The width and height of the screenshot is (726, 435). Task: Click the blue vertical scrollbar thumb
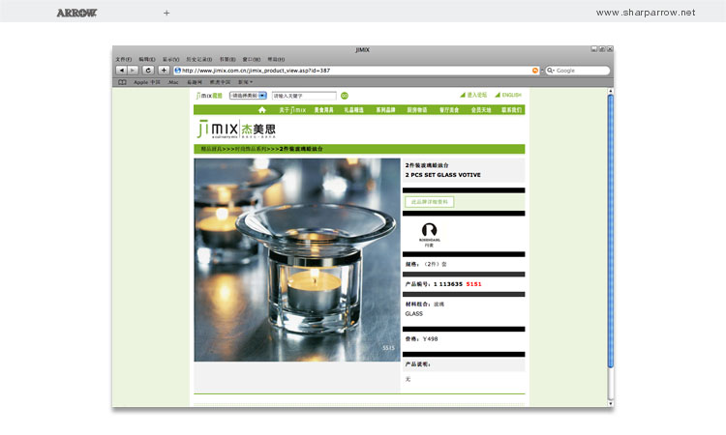click(x=610, y=231)
